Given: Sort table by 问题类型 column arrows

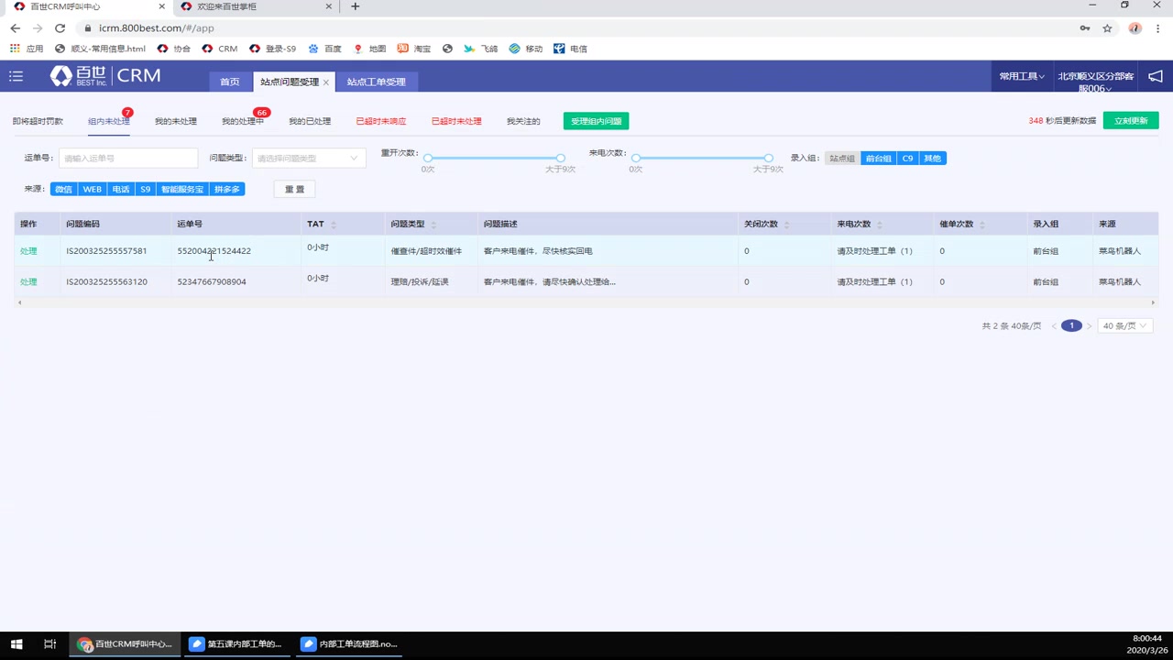Looking at the screenshot, I should (x=433, y=225).
